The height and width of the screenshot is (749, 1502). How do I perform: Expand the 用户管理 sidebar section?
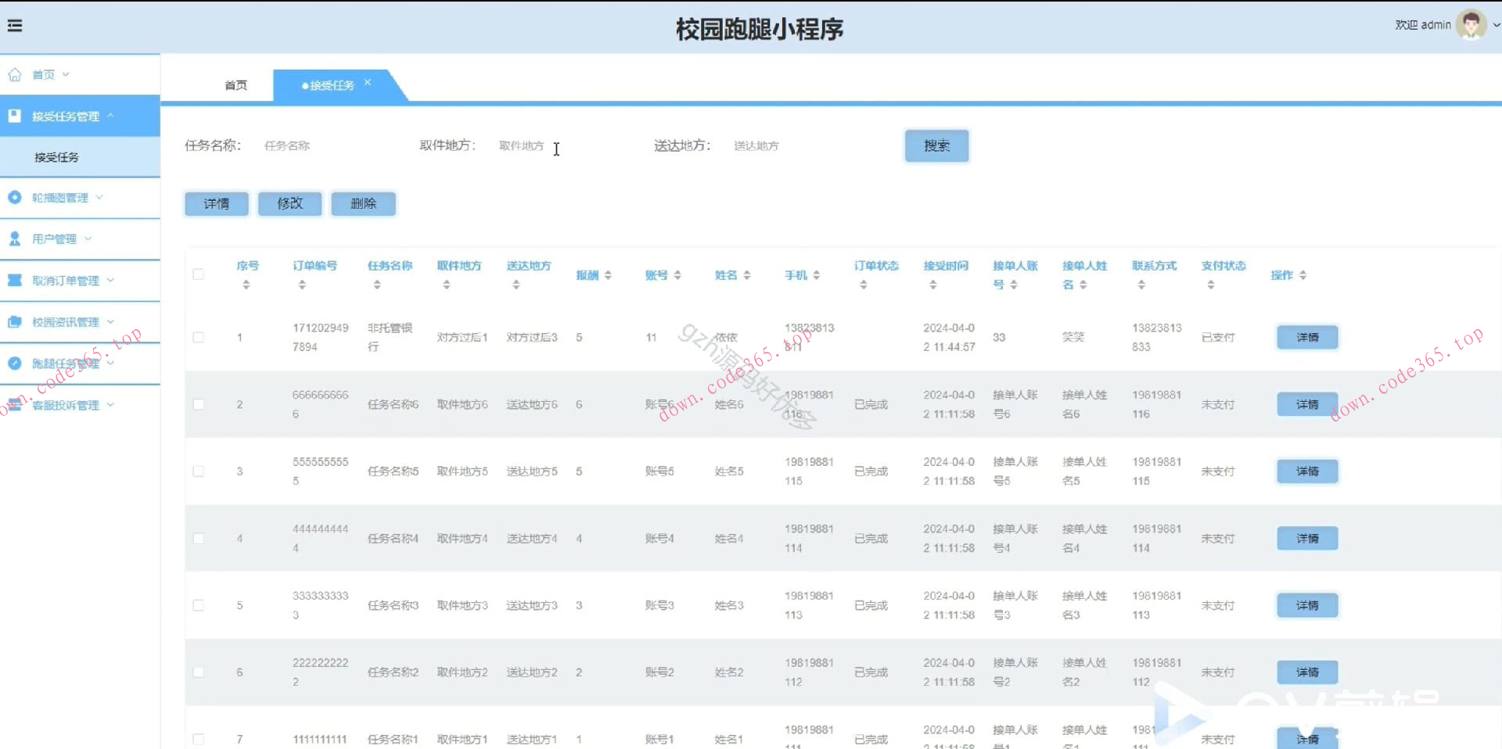89,238
